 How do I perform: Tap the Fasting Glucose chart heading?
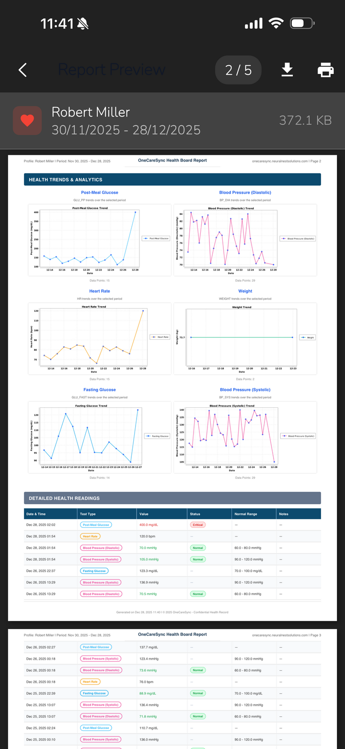[x=100, y=390]
